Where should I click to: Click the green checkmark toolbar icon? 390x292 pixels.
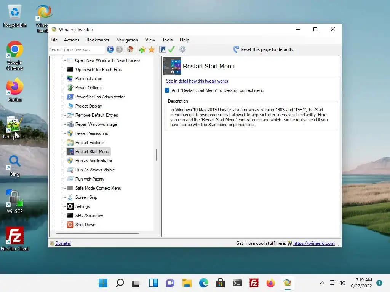point(171,49)
